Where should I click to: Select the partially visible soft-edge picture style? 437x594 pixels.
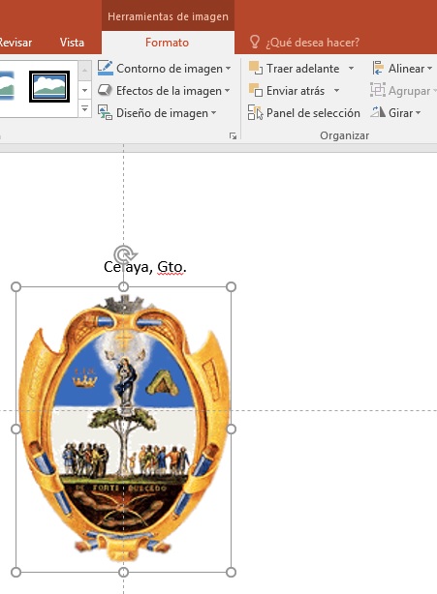point(7,86)
